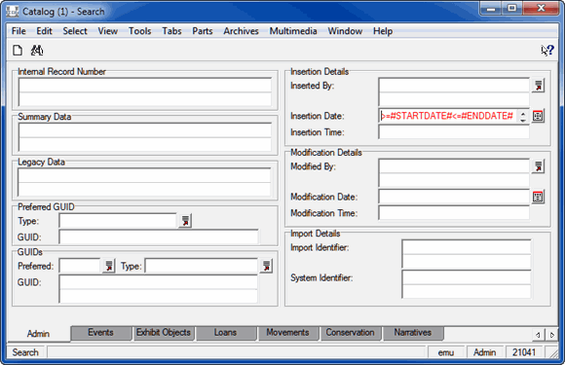This screenshot has width=565, height=365.
Task: Open the Tabs menu
Action: [171, 31]
